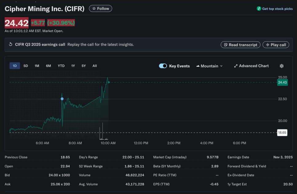The width and height of the screenshot is (297, 194).
Task: Show the All time range
Action: pyautogui.click(x=95, y=66)
